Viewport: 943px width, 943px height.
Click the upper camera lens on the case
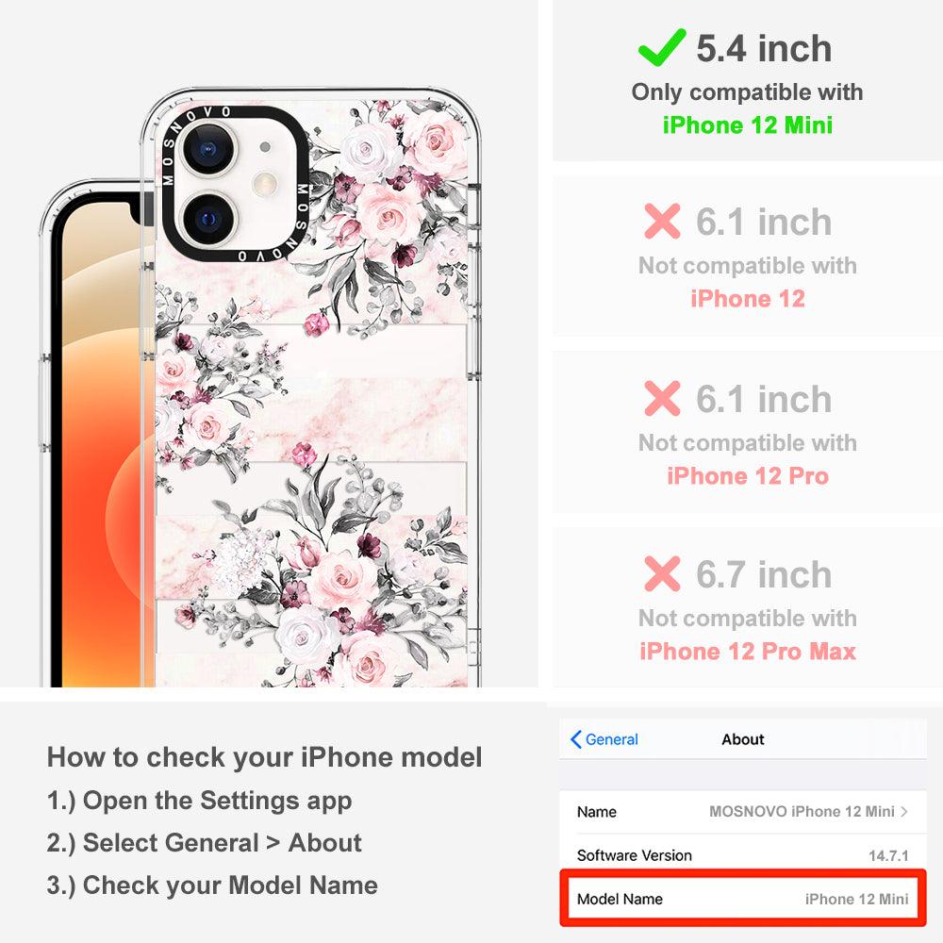coord(208,148)
